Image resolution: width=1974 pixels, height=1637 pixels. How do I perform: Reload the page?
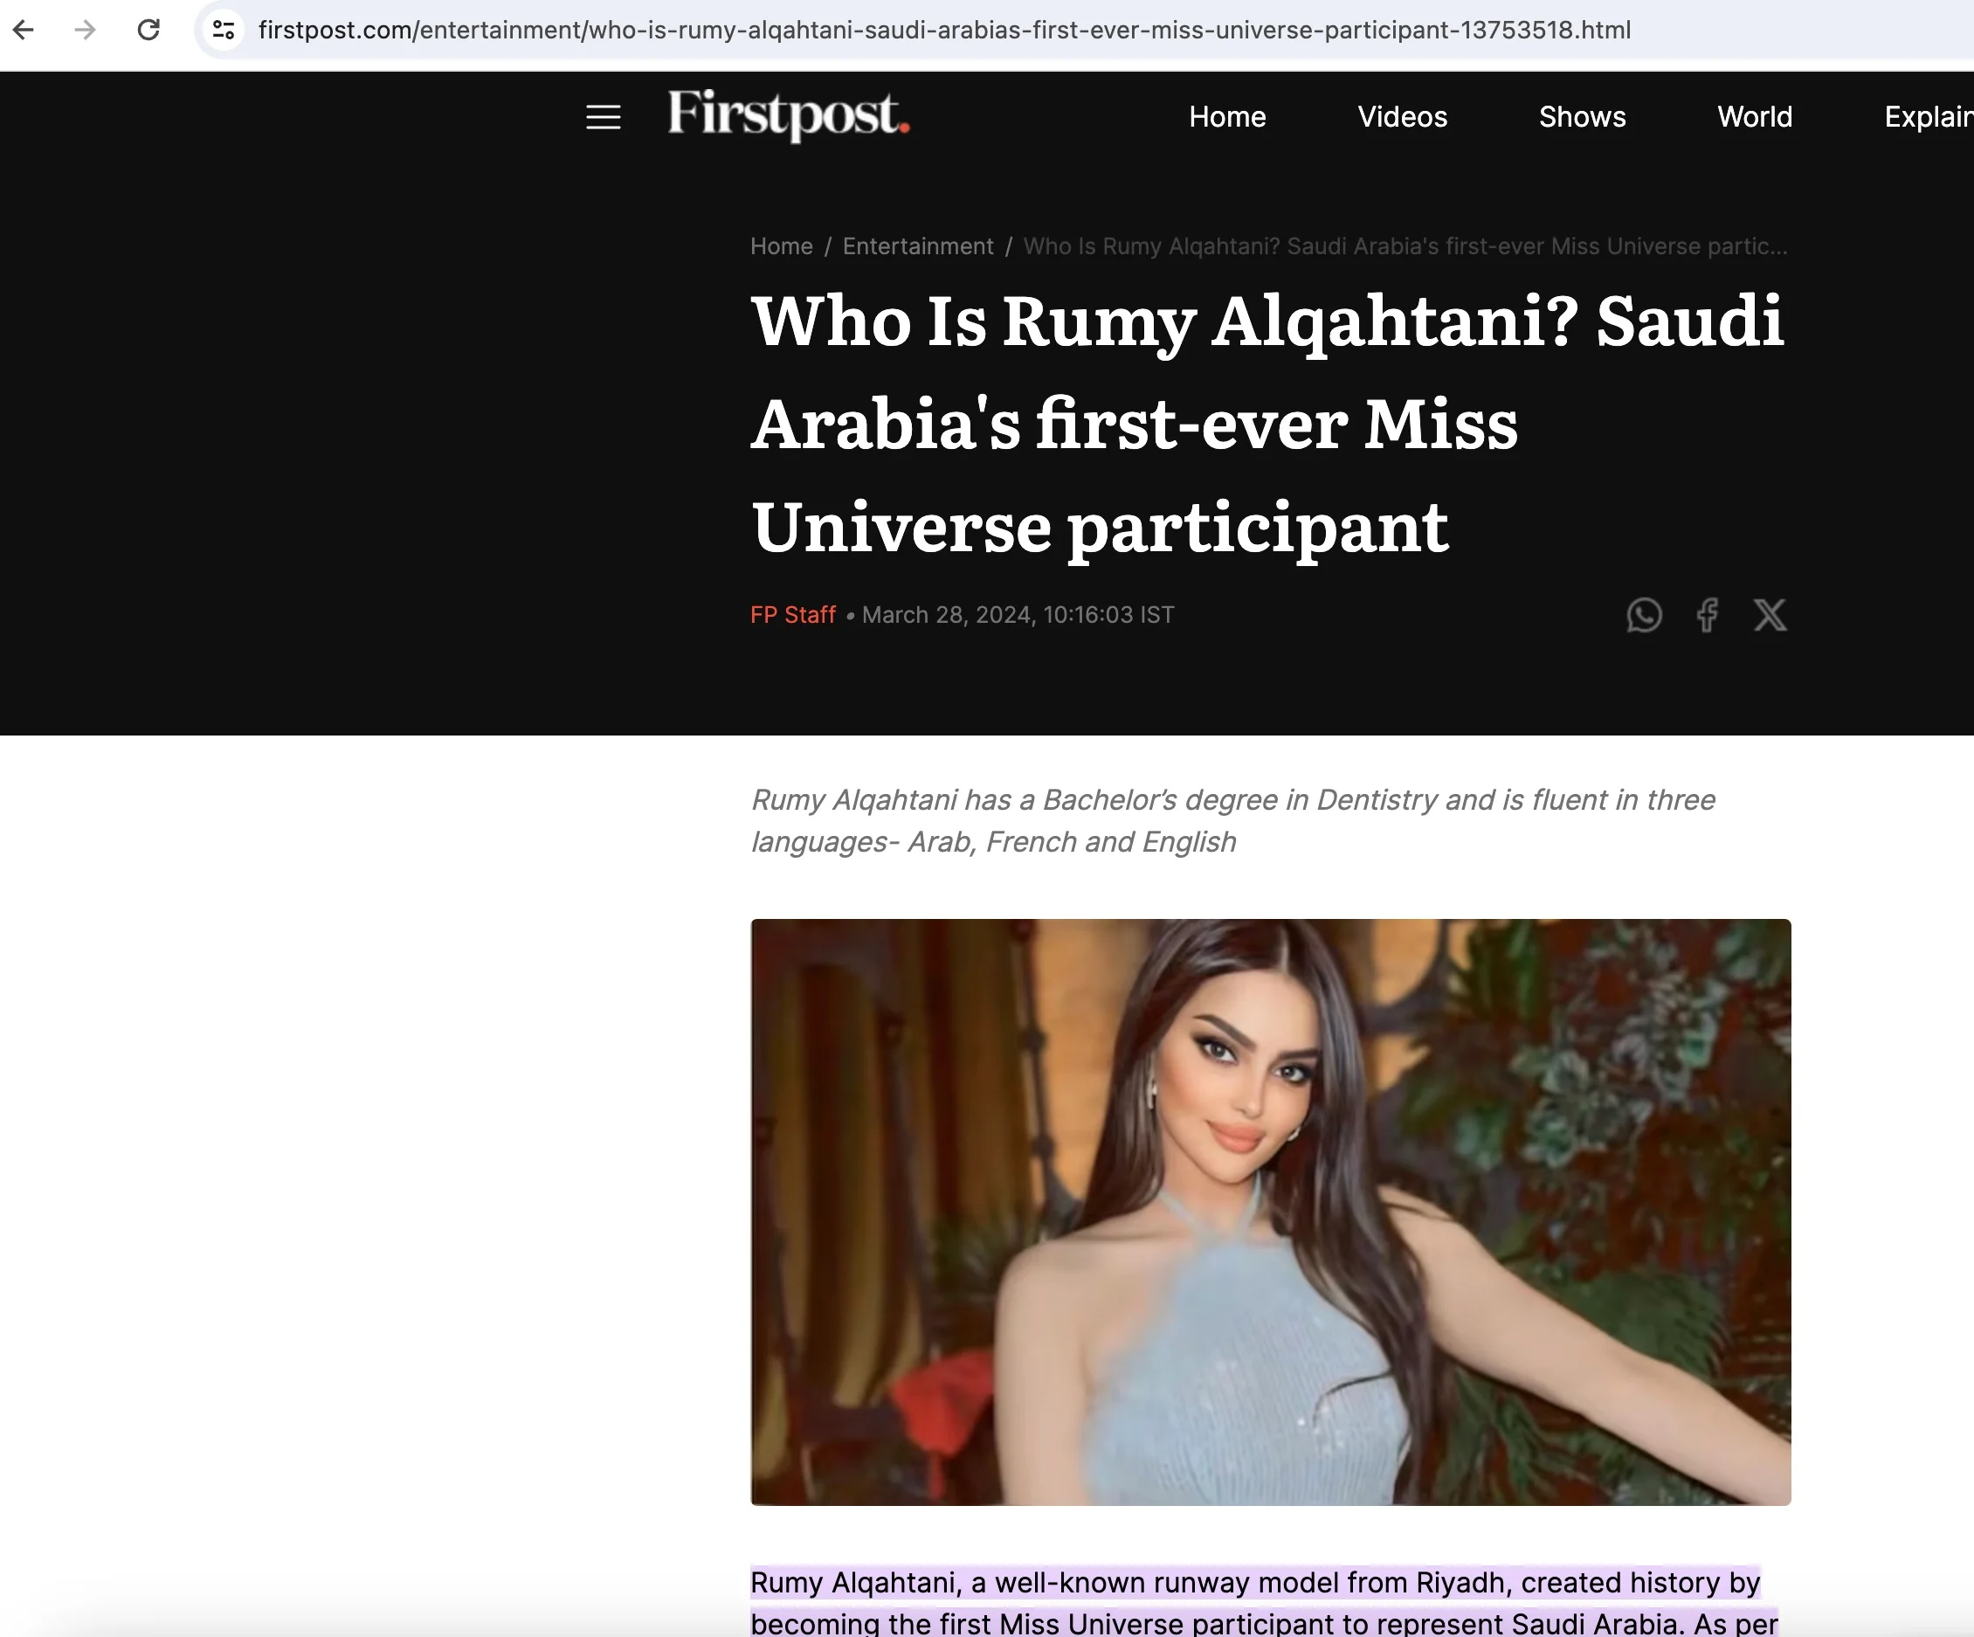point(148,30)
